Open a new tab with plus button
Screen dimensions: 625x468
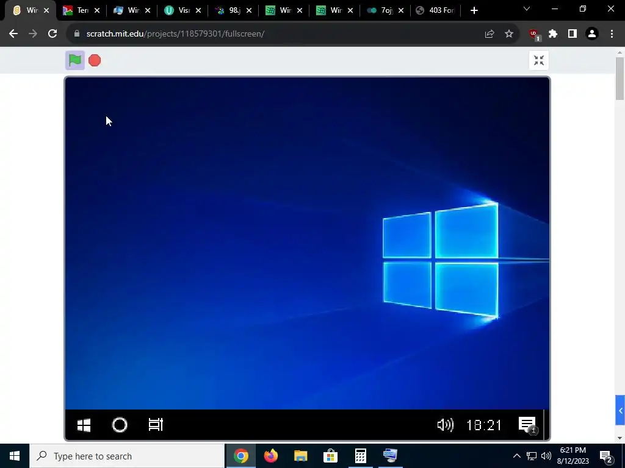tap(474, 10)
